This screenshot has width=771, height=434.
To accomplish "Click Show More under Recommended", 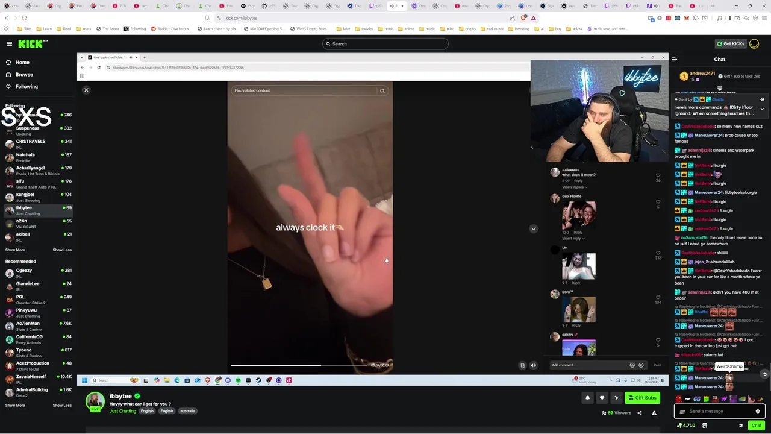I will 15,405.
